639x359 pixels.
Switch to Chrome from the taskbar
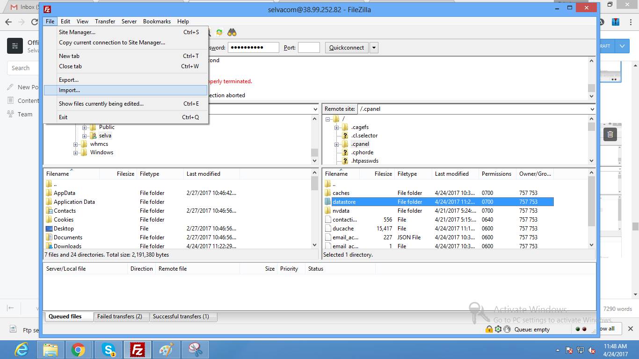pyautogui.click(x=78, y=350)
